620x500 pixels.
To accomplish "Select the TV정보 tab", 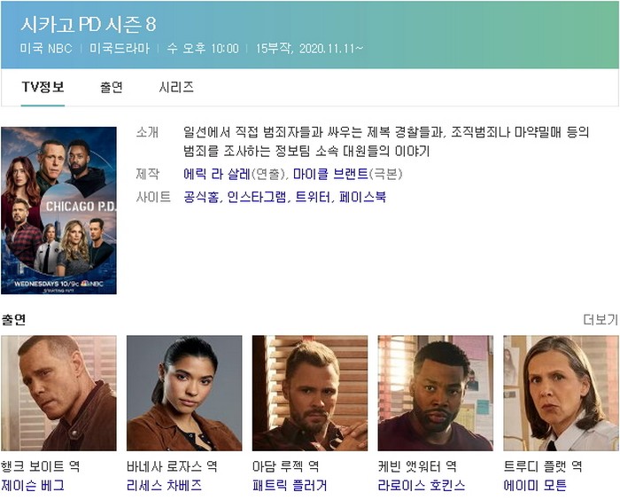I will pos(43,87).
